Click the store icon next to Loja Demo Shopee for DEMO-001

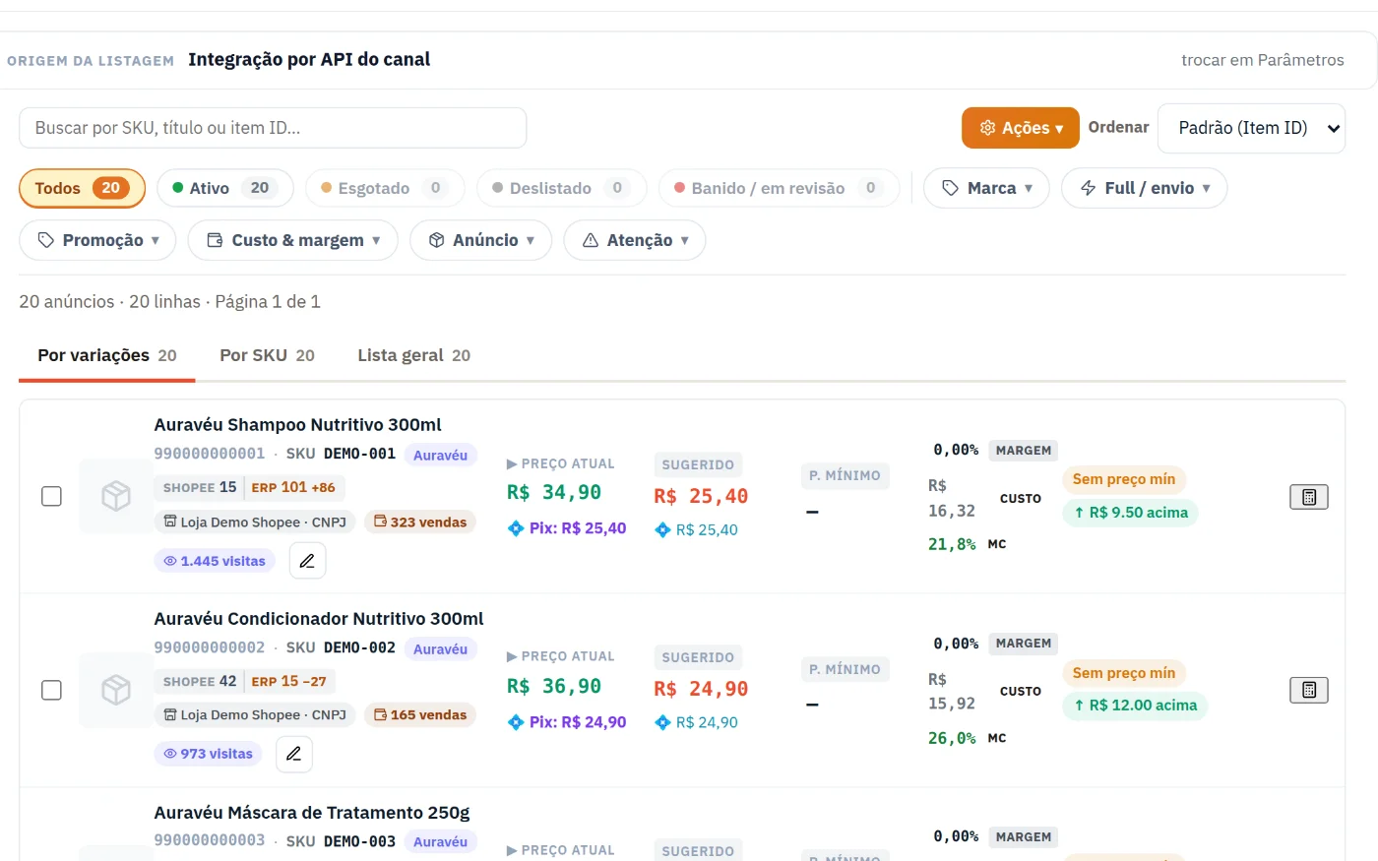(170, 522)
